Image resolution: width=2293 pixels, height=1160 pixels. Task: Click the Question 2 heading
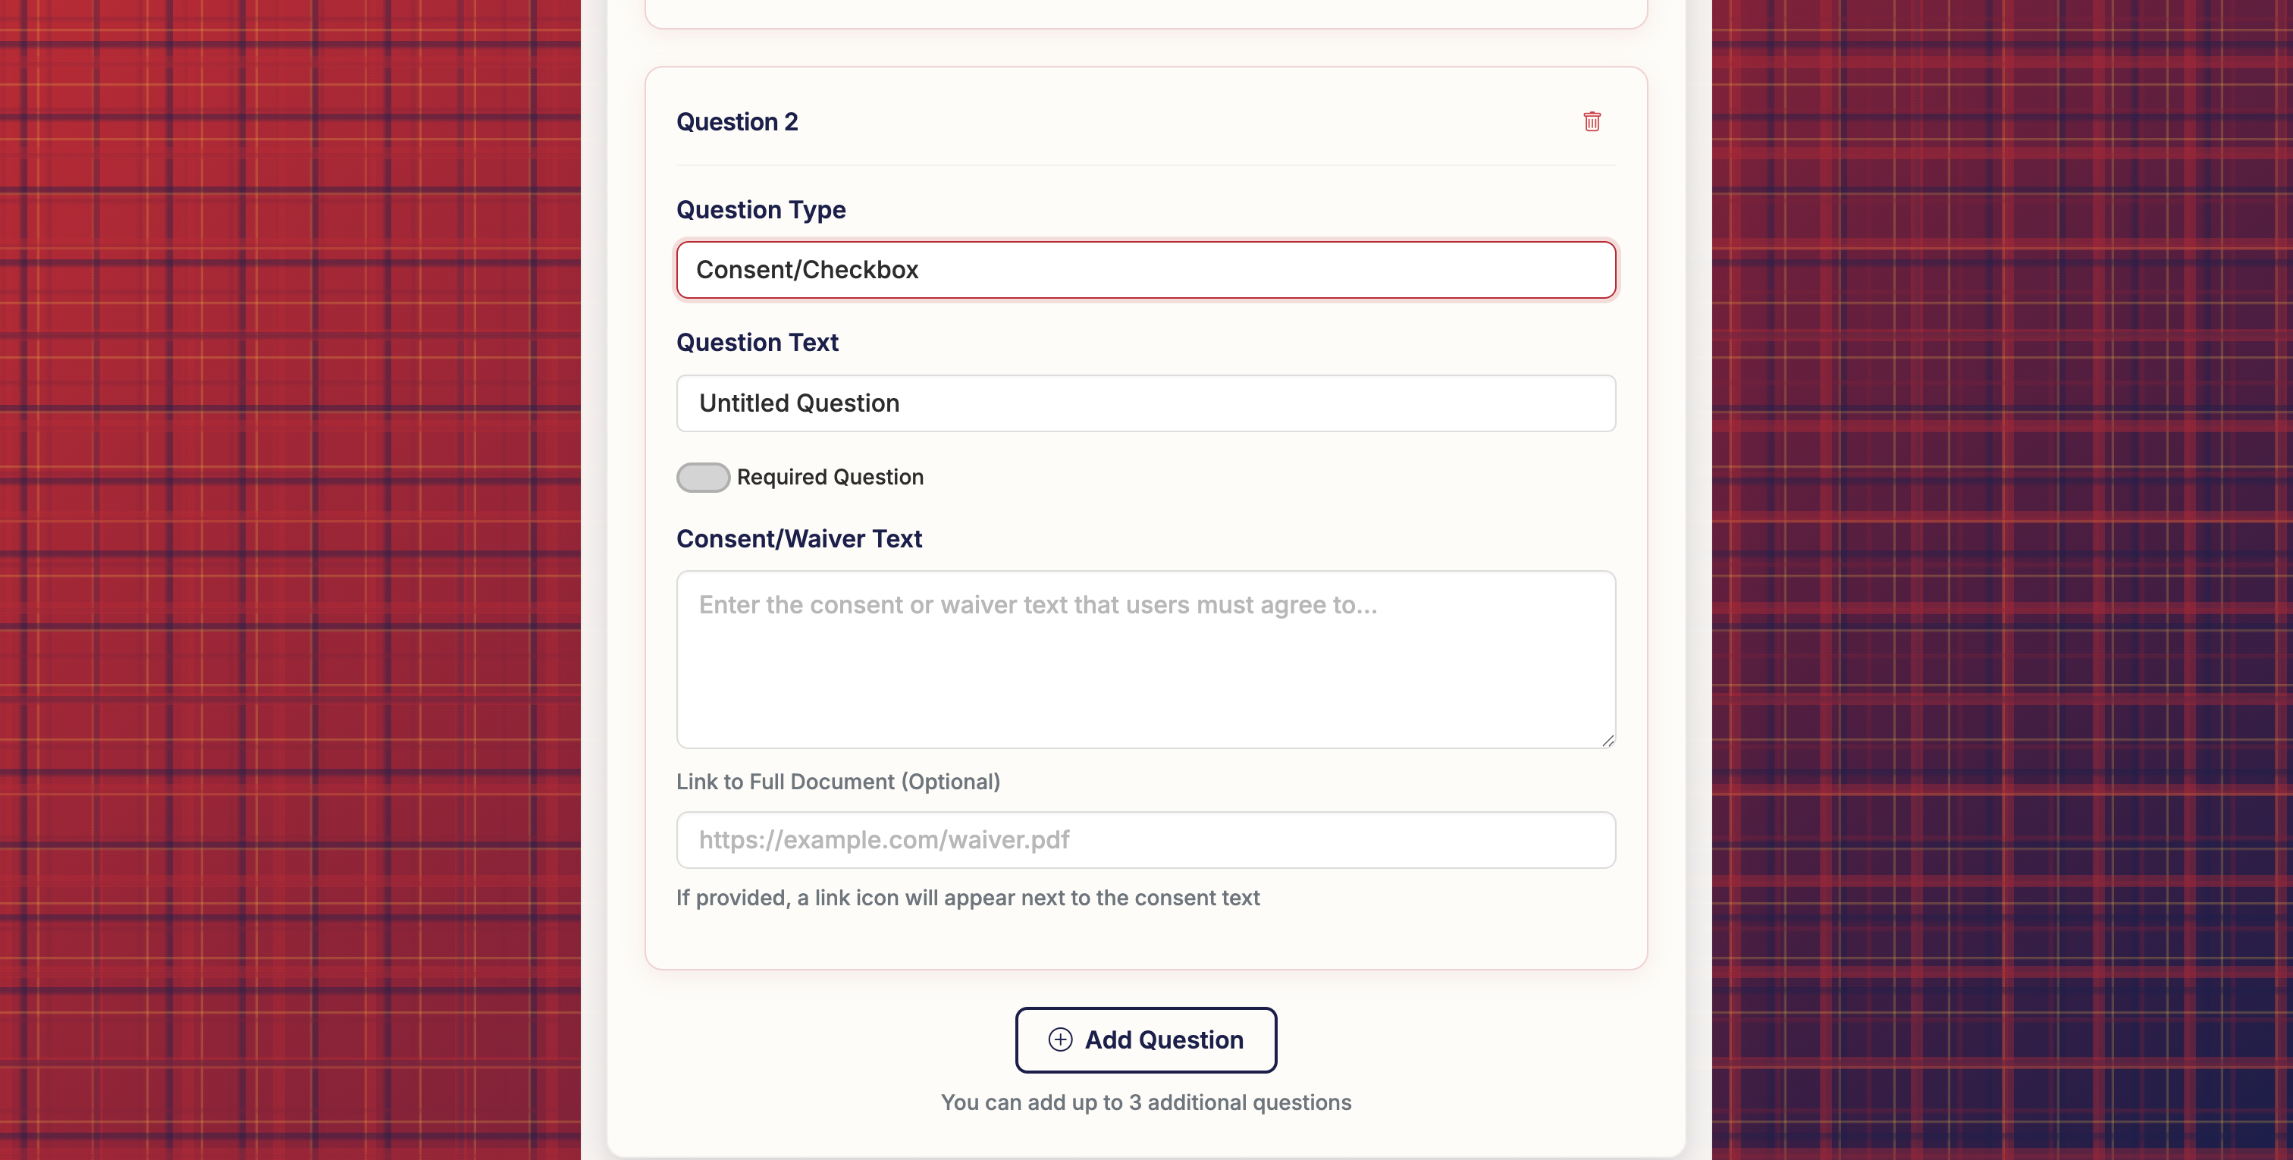coord(737,122)
